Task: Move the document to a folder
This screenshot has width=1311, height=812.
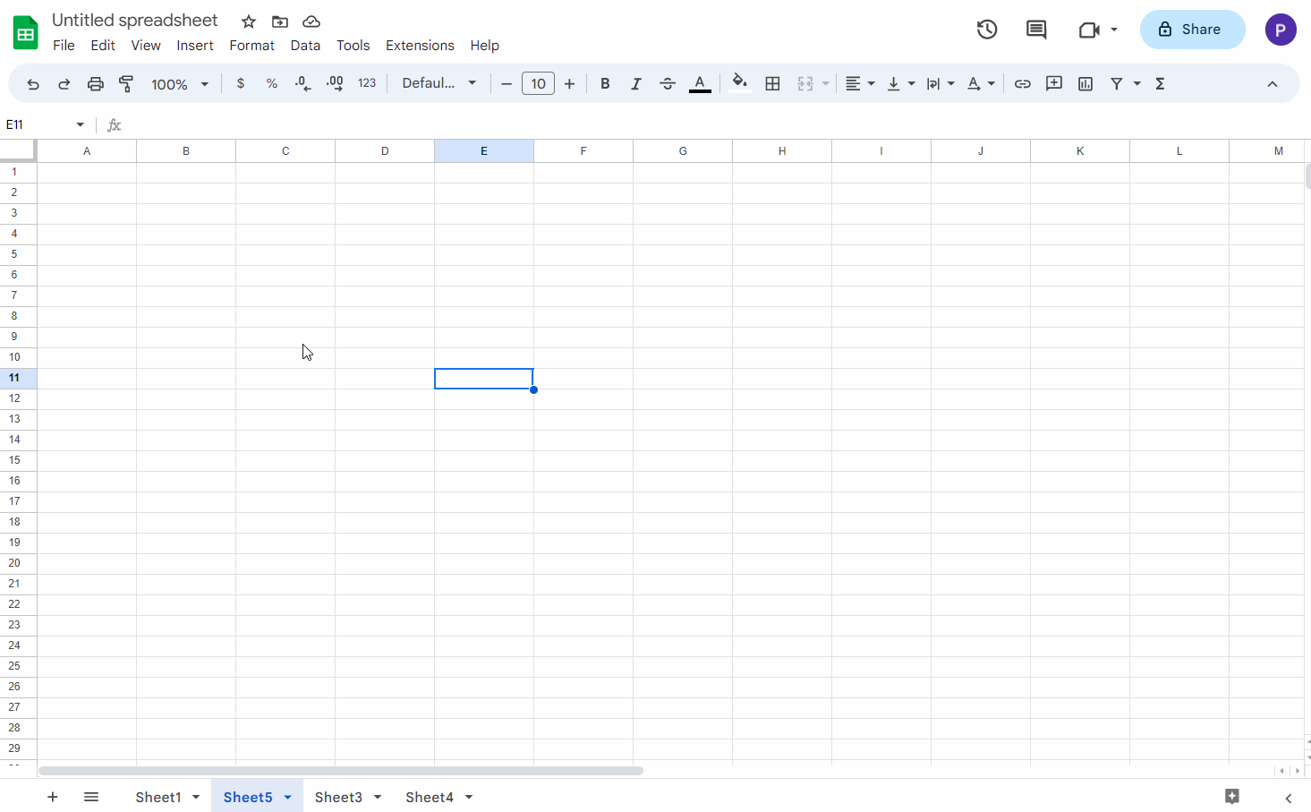Action: (x=280, y=21)
